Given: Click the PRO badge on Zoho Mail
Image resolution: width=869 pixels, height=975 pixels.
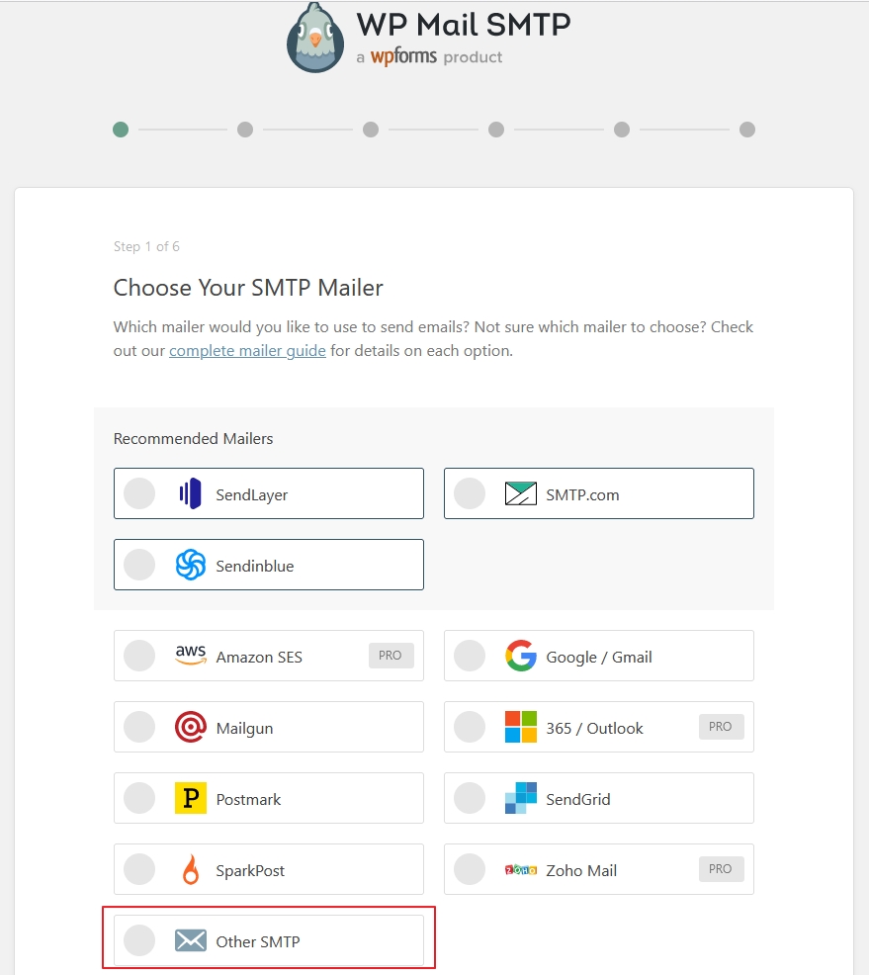Looking at the screenshot, I should (721, 869).
